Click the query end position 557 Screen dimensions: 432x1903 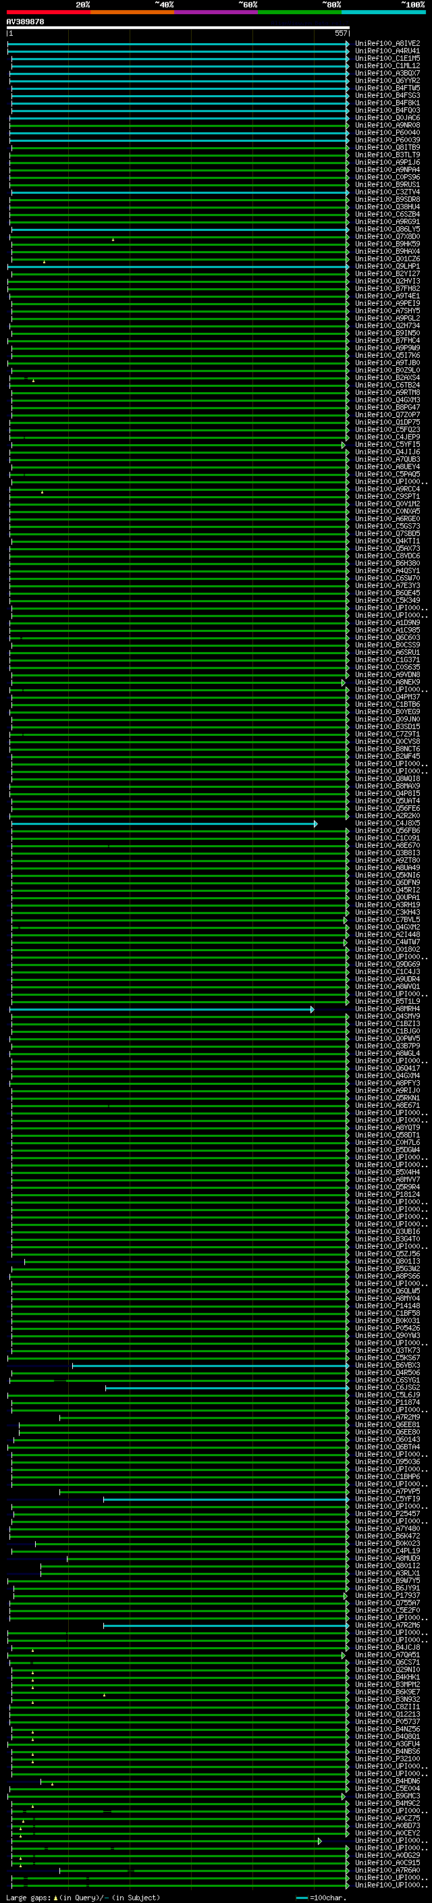[x=340, y=33]
